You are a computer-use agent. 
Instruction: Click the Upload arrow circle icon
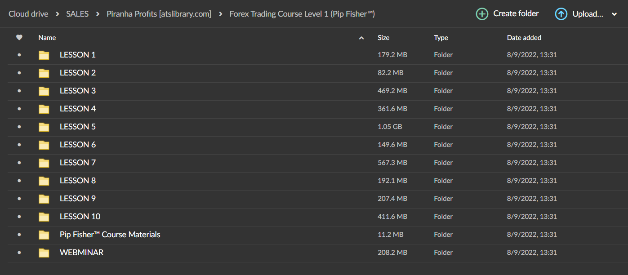point(561,14)
